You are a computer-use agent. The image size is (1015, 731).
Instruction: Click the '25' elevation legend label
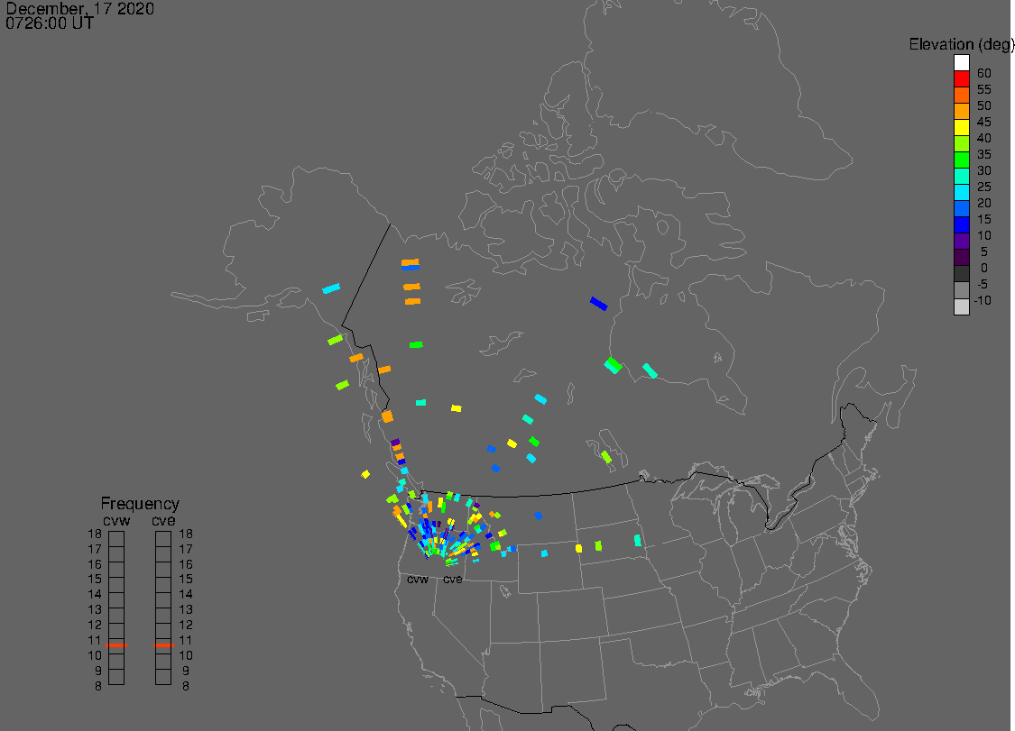[984, 187]
